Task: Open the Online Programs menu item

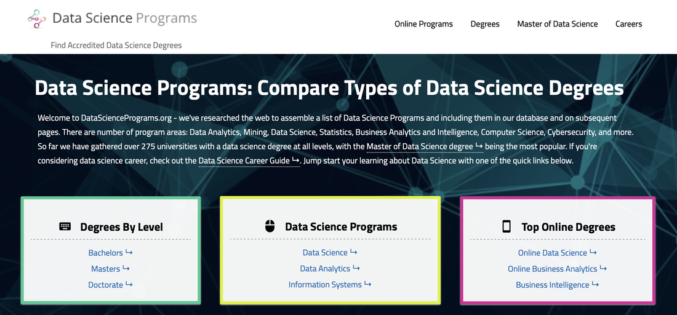Action: [423, 24]
